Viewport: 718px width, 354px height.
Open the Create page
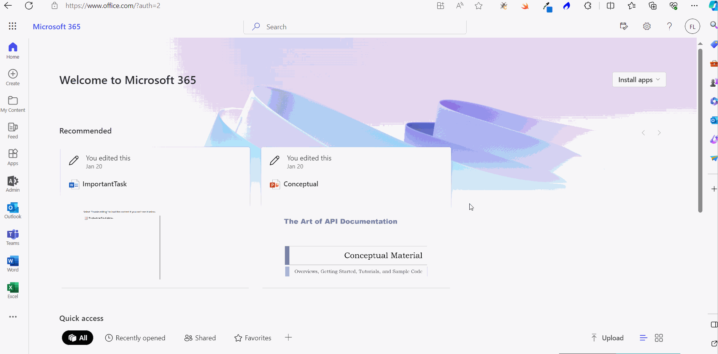coord(13,78)
